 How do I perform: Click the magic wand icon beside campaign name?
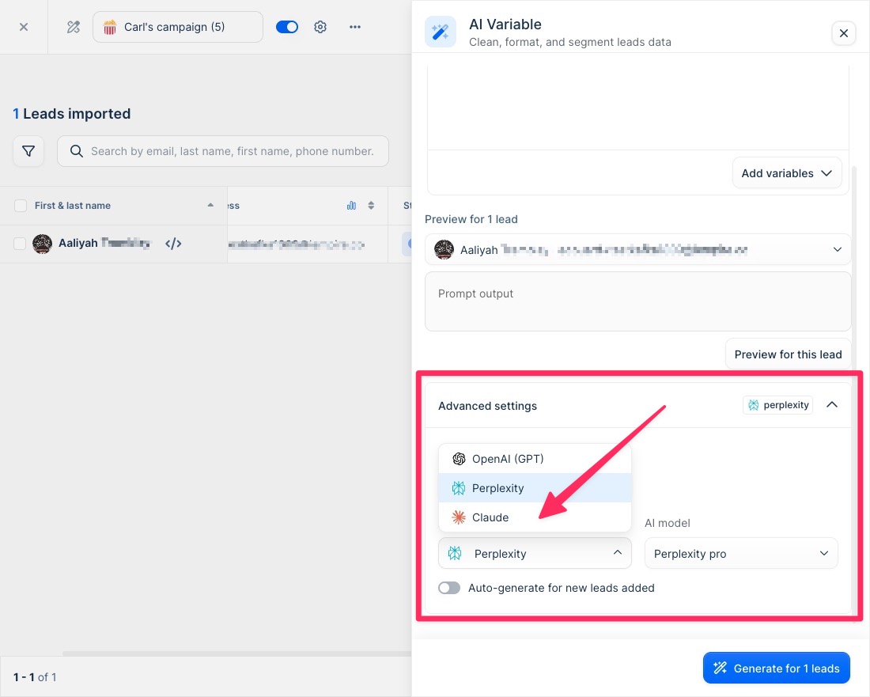[74, 27]
